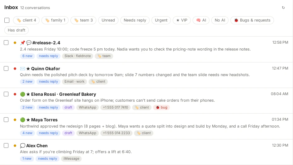Click summary about climbing Friday at 7
The width and height of the screenshot is (293, 165).
click(x=76, y=152)
